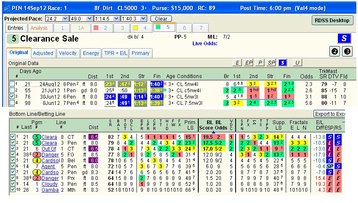The image size is (358, 203).
Task: Open horse tab 1
Action: pos(62,28)
